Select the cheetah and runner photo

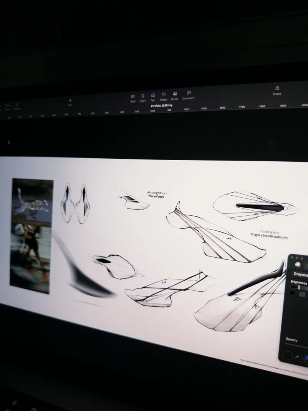pos(32,236)
